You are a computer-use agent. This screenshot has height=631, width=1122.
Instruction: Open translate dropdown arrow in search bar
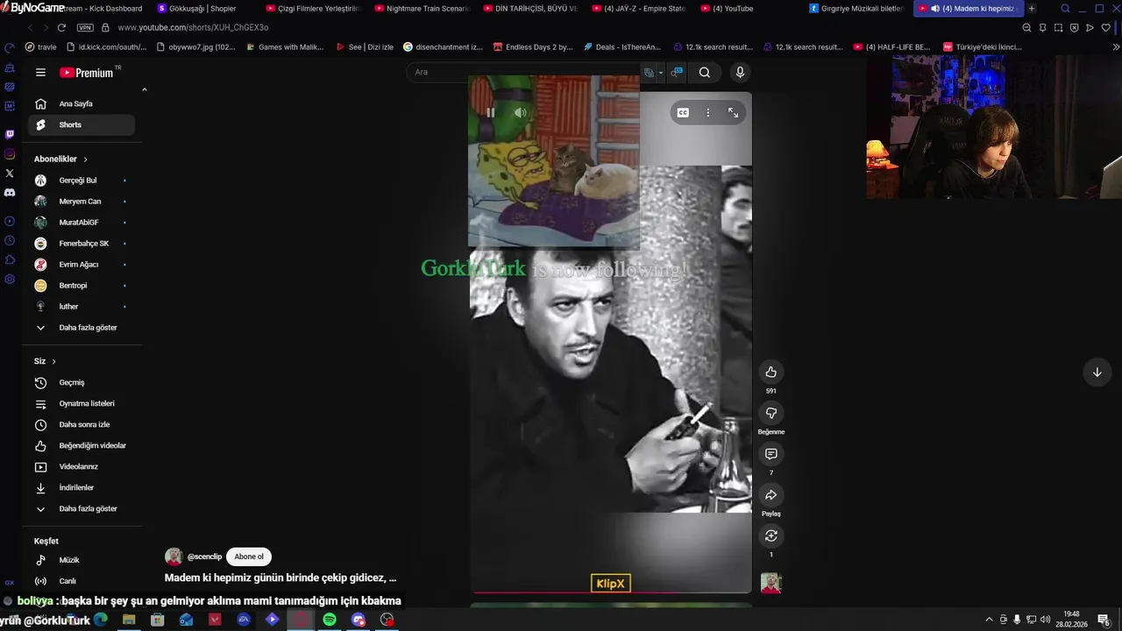click(x=661, y=73)
